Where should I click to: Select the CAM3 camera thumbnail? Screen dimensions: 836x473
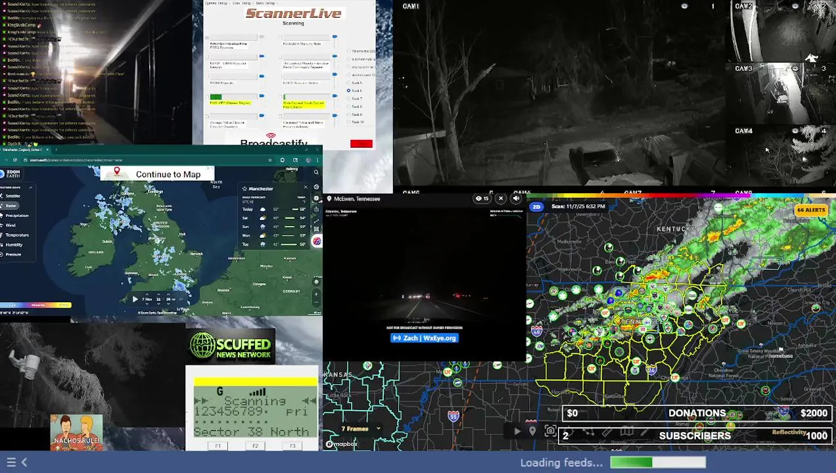coord(782,93)
